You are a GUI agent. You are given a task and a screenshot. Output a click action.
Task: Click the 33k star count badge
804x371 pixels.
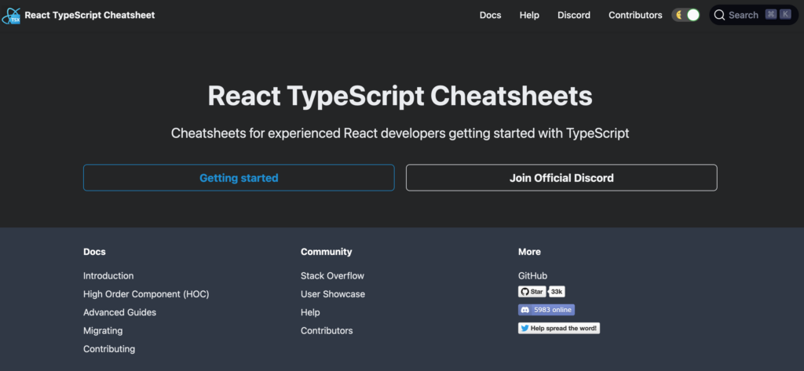tap(557, 292)
